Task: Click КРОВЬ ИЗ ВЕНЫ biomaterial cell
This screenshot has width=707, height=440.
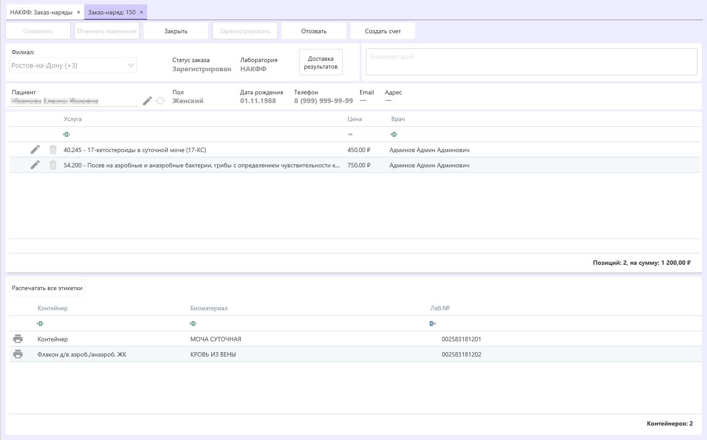Action: pos(213,354)
